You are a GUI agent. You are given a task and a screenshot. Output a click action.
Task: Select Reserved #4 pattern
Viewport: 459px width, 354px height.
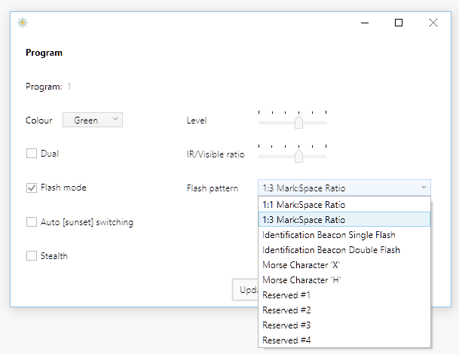[344, 340]
